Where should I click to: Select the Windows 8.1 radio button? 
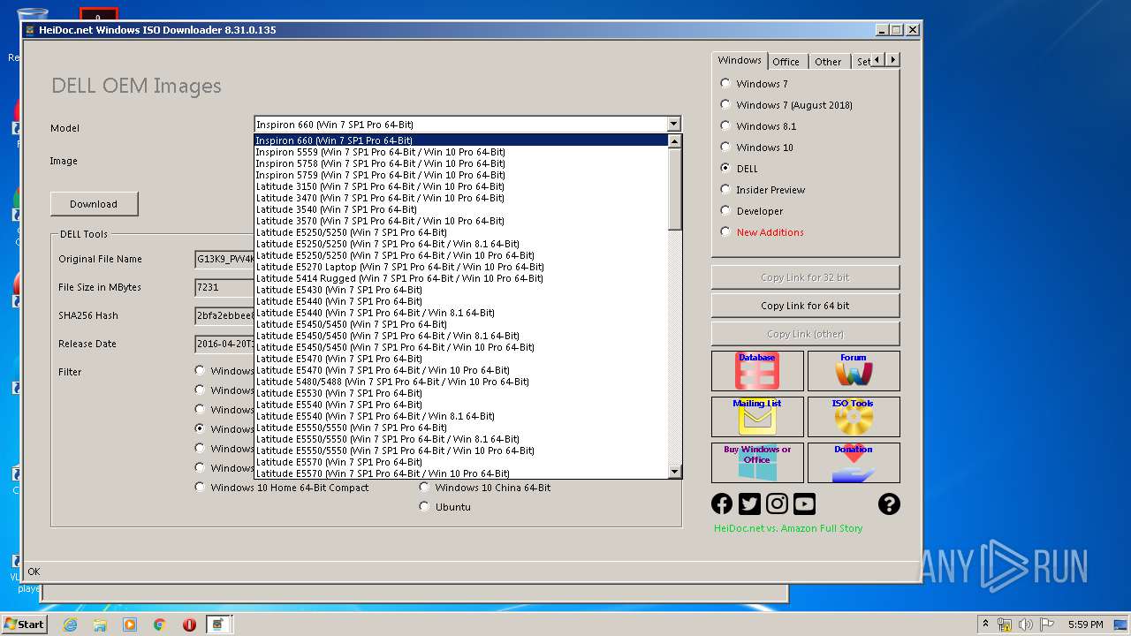click(725, 125)
